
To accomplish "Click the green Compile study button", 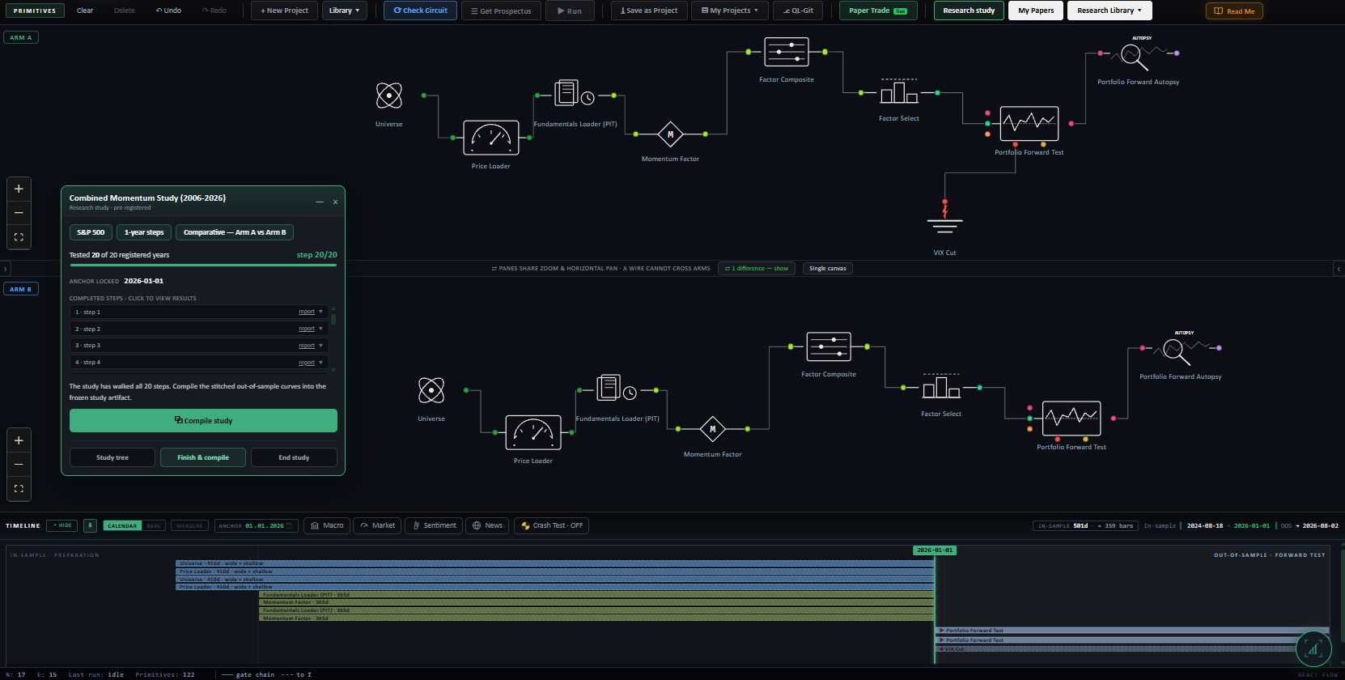I will (203, 421).
